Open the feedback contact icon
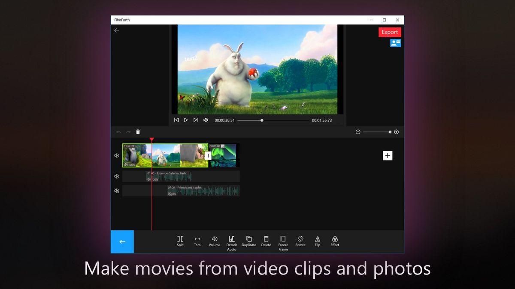This screenshot has height=289, width=515. 395,43
